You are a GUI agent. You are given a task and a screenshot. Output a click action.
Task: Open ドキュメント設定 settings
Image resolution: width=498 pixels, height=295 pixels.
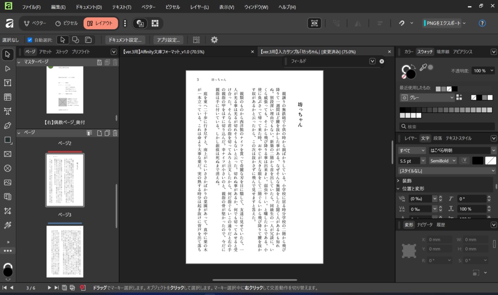tap(125, 40)
